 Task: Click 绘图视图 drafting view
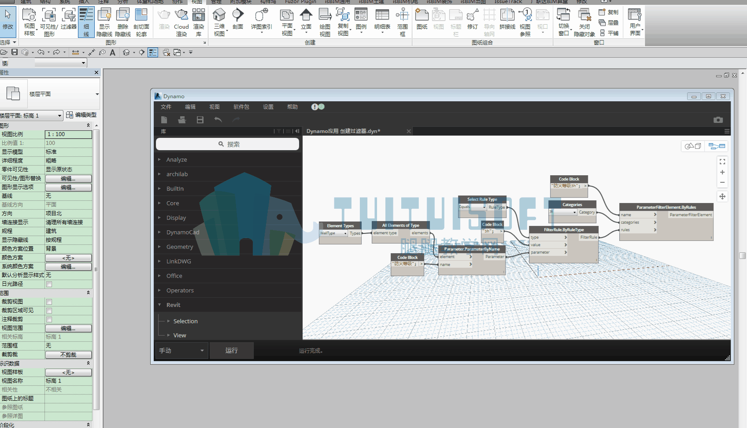click(325, 21)
